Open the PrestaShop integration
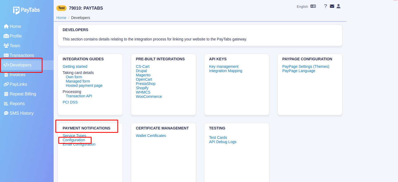 (x=146, y=84)
